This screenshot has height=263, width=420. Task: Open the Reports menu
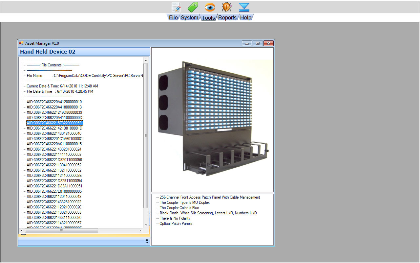point(227,18)
